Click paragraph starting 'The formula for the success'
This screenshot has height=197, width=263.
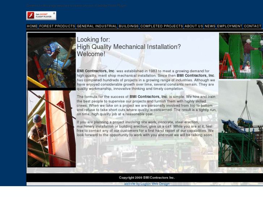147,106
